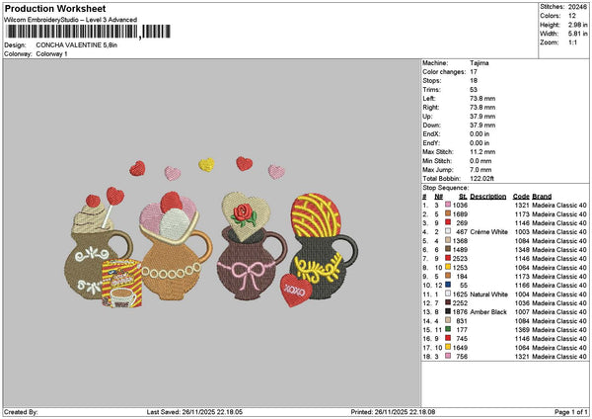Image resolution: width=592 pixels, height=419 pixels.
Task: Select the Wilcom EmbroideryStudio Level 3 Advanced text
Action: point(71,20)
